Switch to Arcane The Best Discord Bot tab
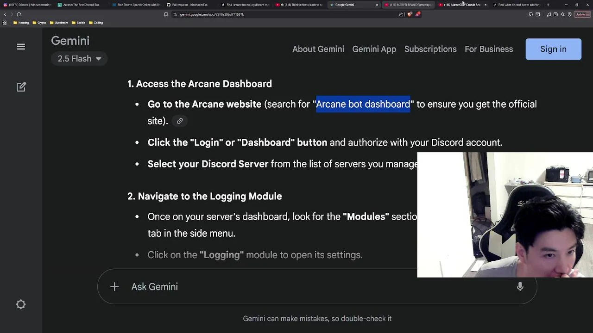 [81, 5]
